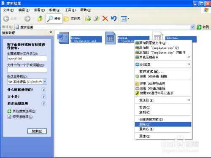
Task: Click the green Go arrow button
Action: click(199, 27)
